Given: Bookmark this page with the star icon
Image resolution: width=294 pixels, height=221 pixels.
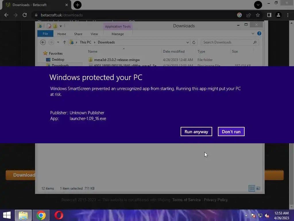Looking at the screenshot, I should (258, 15).
